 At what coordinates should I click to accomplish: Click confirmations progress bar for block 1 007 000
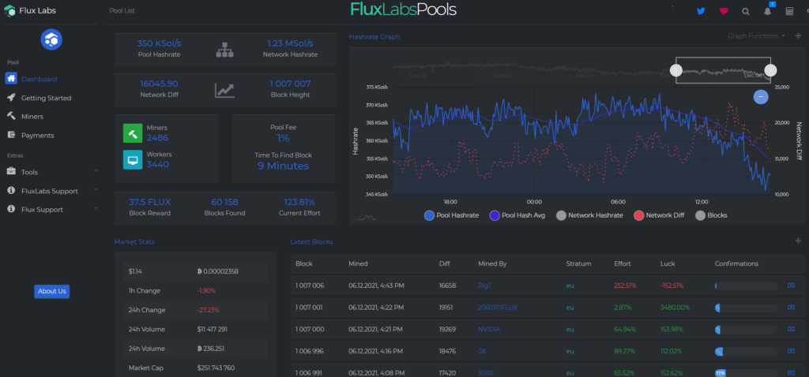pos(746,329)
